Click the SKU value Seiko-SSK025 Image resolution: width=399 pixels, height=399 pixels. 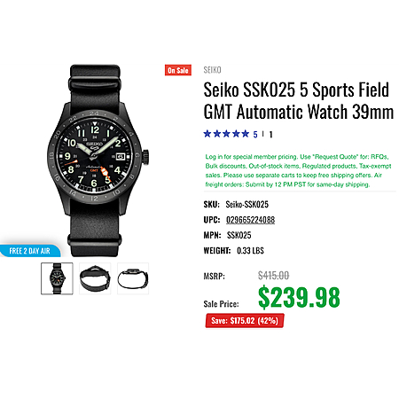[x=247, y=205]
